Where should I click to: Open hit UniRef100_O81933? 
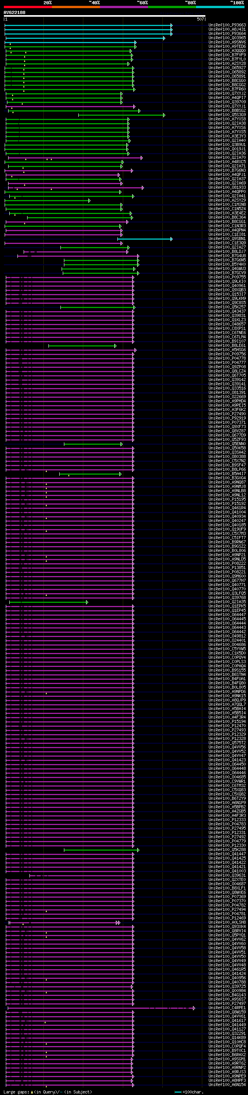pyautogui.click(x=227, y=188)
